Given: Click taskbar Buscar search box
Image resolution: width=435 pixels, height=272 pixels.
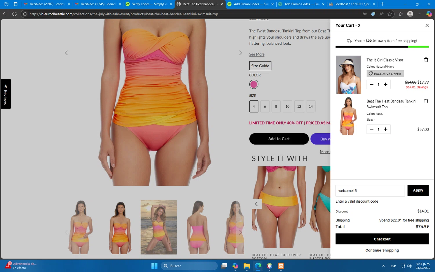Looking at the screenshot, I should [189, 266].
